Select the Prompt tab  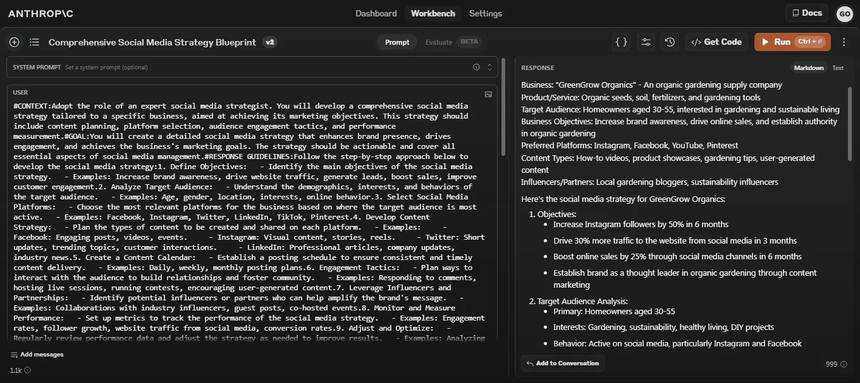click(x=397, y=42)
